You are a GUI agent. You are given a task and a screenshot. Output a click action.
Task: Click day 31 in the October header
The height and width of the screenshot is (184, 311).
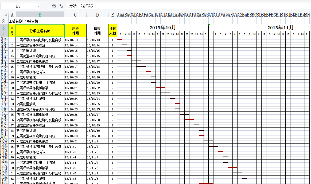(x=206, y=34)
